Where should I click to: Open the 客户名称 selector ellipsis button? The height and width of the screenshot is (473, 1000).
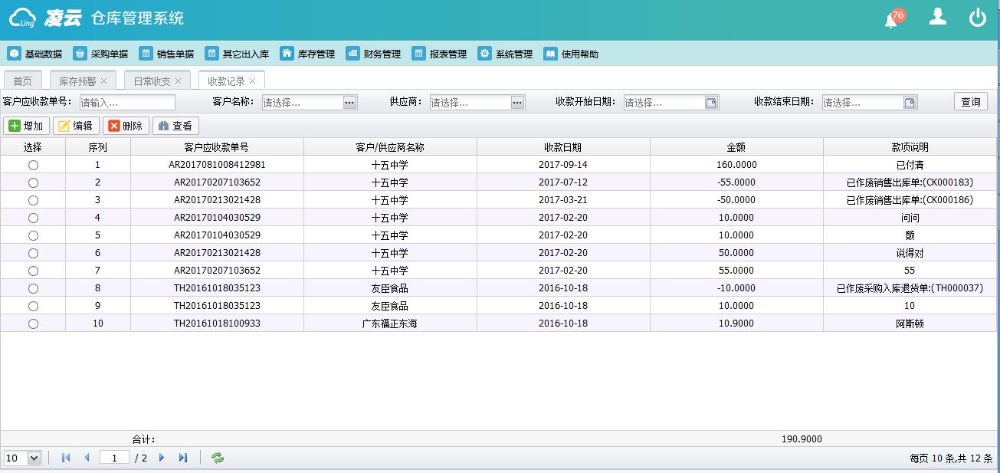tap(349, 103)
